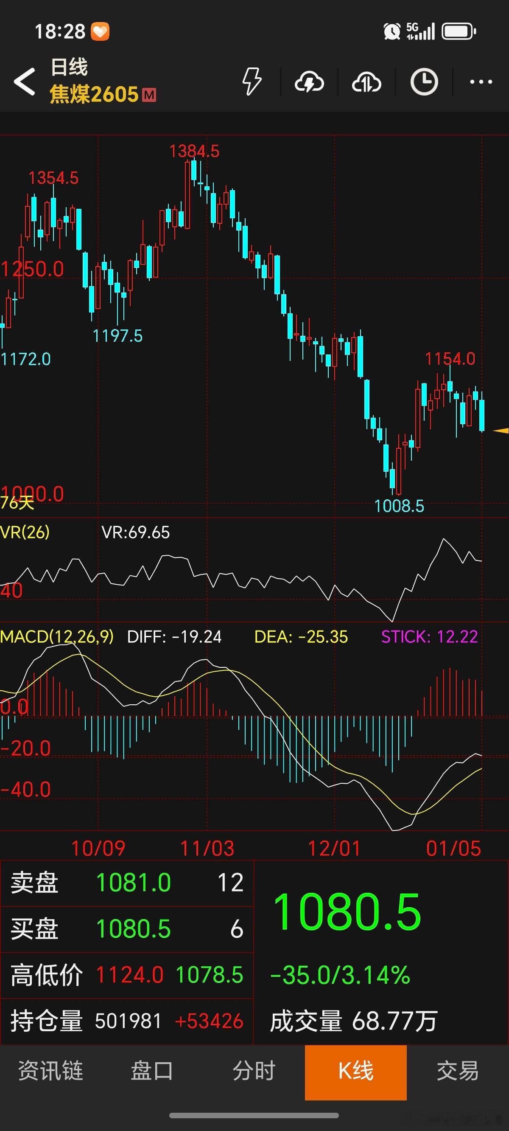
Task: Tap the DEA: -25.35 readout
Action: (x=302, y=637)
